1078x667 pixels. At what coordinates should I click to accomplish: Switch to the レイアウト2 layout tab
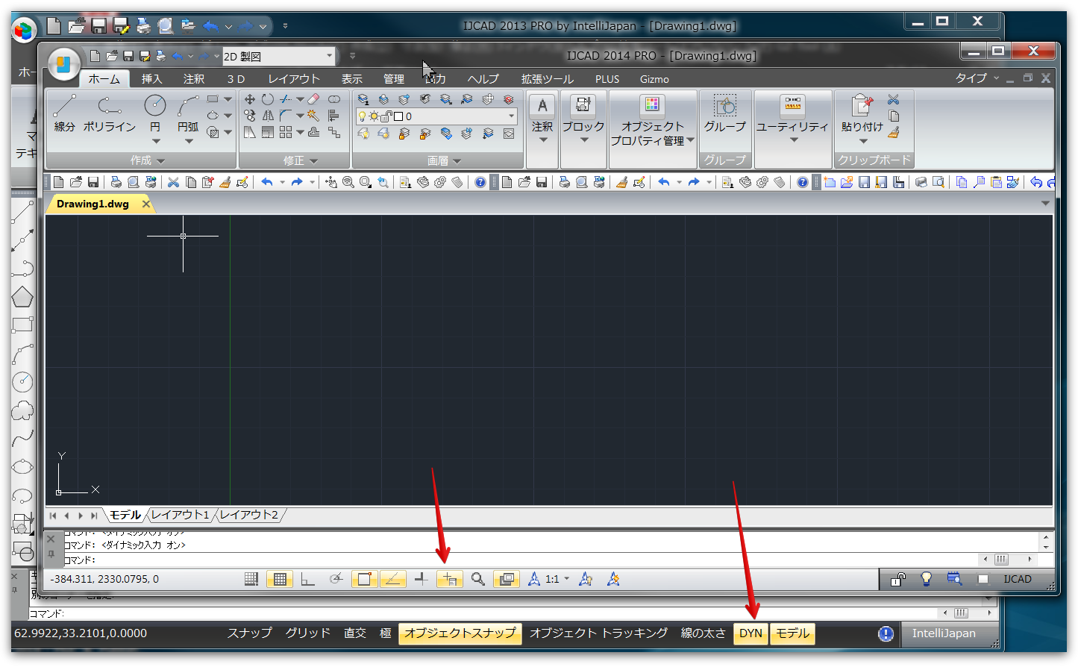248,515
